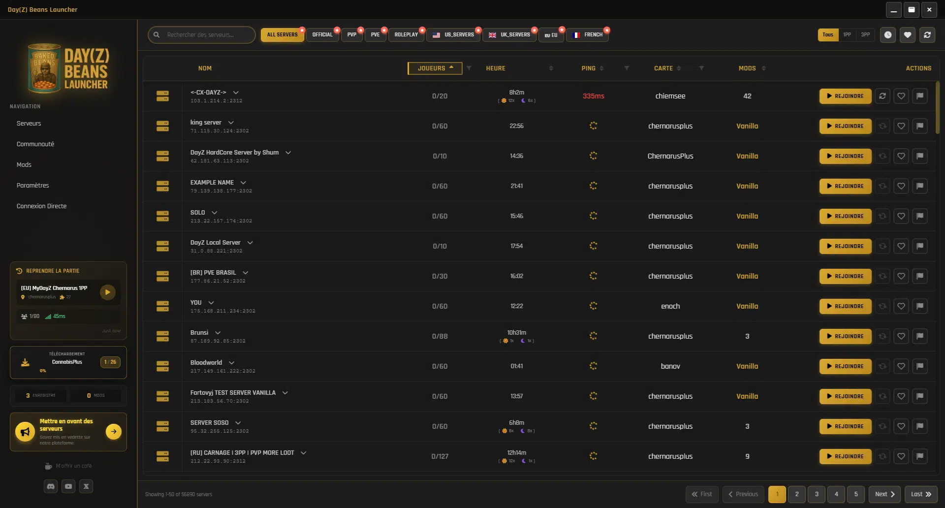Select the Tous perspective filter

pyautogui.click(x=828, y=35)
